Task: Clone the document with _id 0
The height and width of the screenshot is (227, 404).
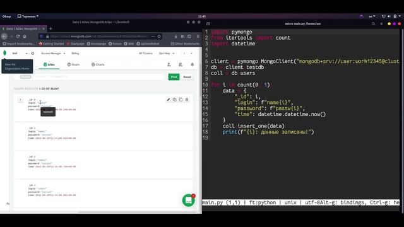Action: [x=181, y=100]
